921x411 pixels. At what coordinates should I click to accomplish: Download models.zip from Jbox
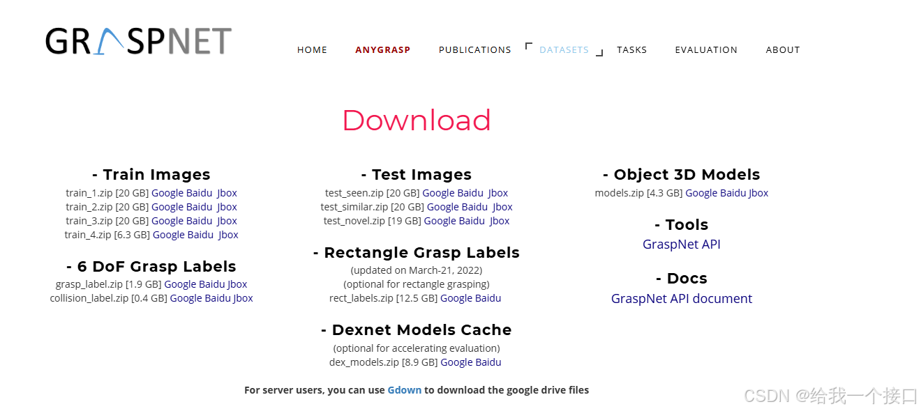[x=759, y=193]
